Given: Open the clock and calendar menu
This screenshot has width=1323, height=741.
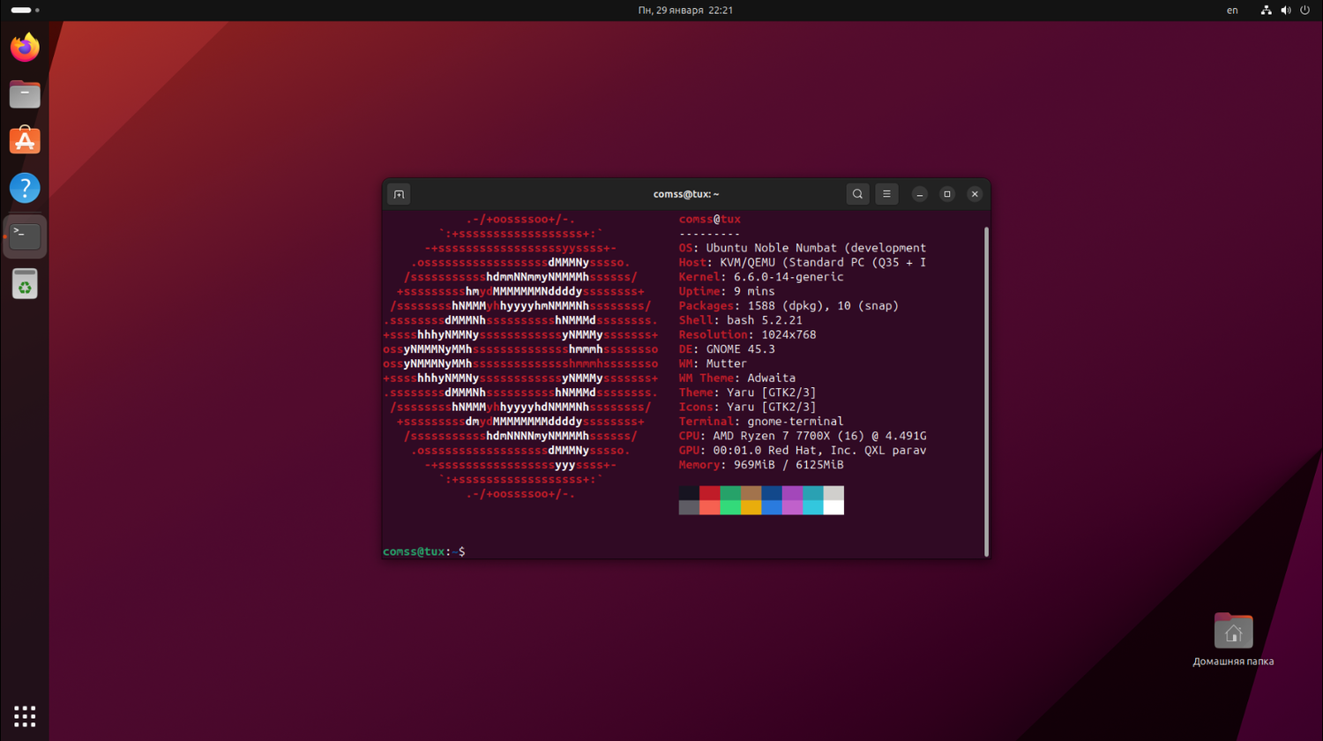Looking at the screenshot, I should coord(685,11).
